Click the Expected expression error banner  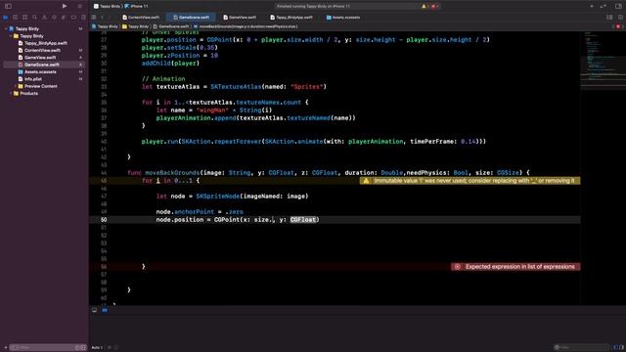(515, 267)
